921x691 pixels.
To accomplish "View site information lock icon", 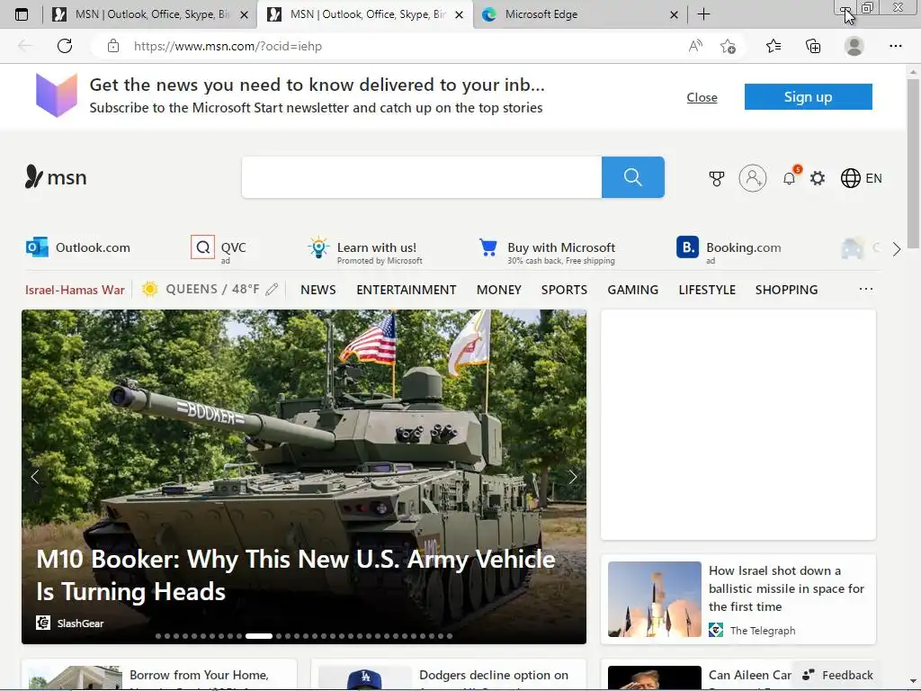I will coord(113,46).
